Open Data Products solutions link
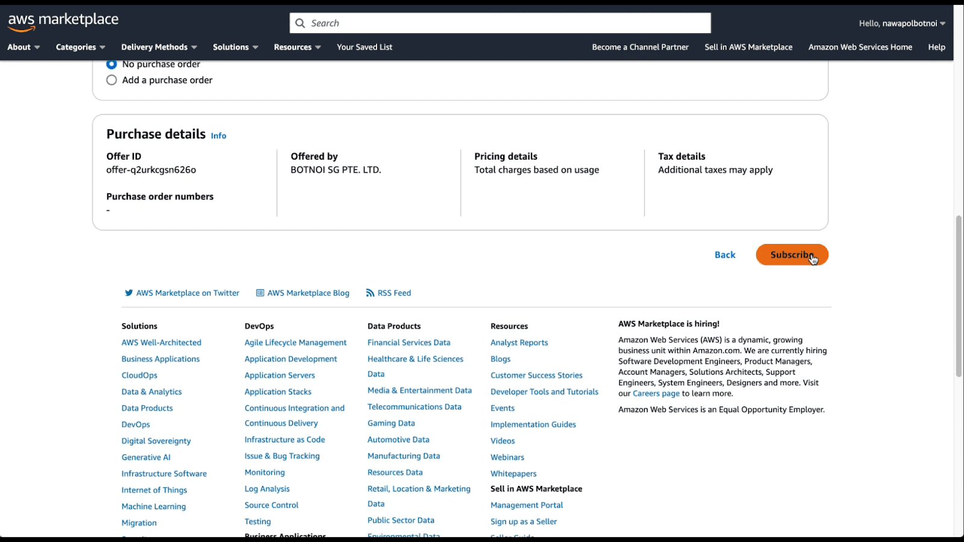 tap(147, 408)
